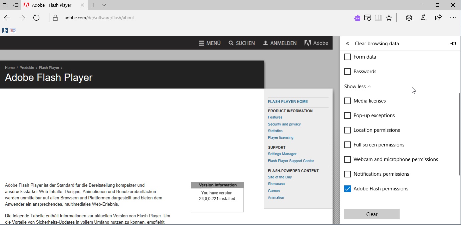Go forward arrow in toolbar

click(22, 18)
